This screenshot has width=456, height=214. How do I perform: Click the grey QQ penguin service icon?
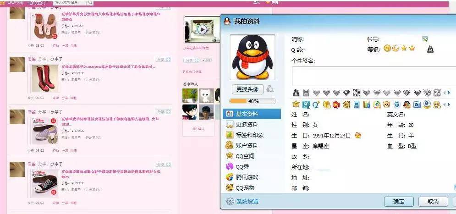click(296, 93)
